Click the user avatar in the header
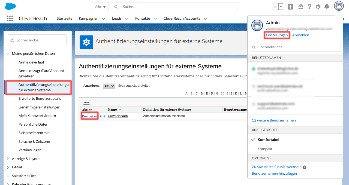The height and width of the screenshot is (185, 349). (339, 6)
